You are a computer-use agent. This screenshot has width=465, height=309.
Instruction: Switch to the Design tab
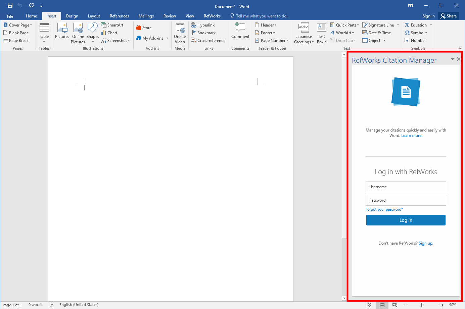(72, 16)
